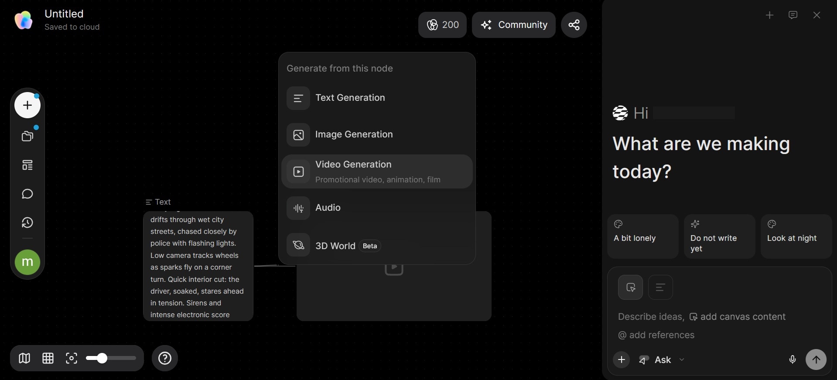Click the add attachment plus in chat
This screenshot has width=837, height=380.
[622, 359]
